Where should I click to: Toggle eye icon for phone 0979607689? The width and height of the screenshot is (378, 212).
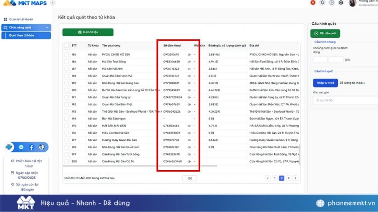[189, 105]
